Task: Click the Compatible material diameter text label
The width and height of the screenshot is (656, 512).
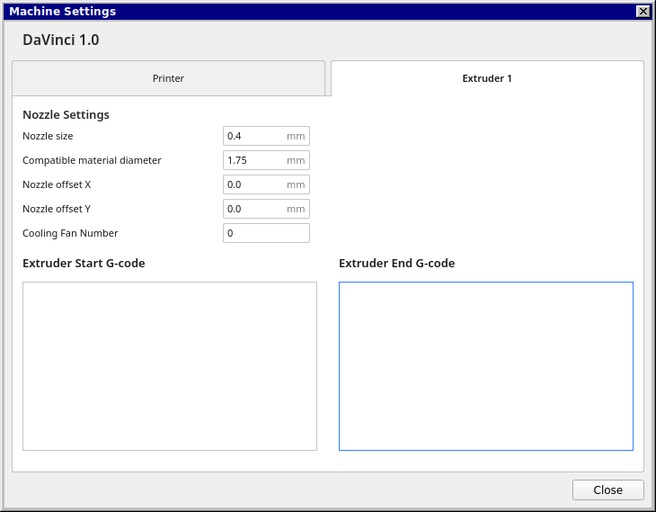Action: (x=92, y=160)
